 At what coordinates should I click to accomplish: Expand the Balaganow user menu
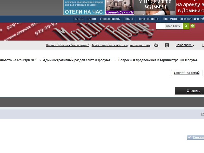185,45
